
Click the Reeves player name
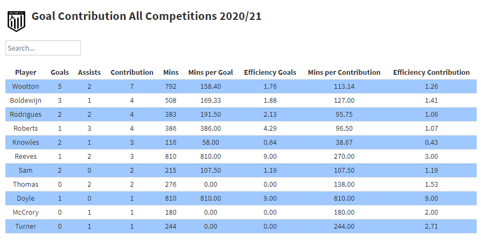point(26,156)
